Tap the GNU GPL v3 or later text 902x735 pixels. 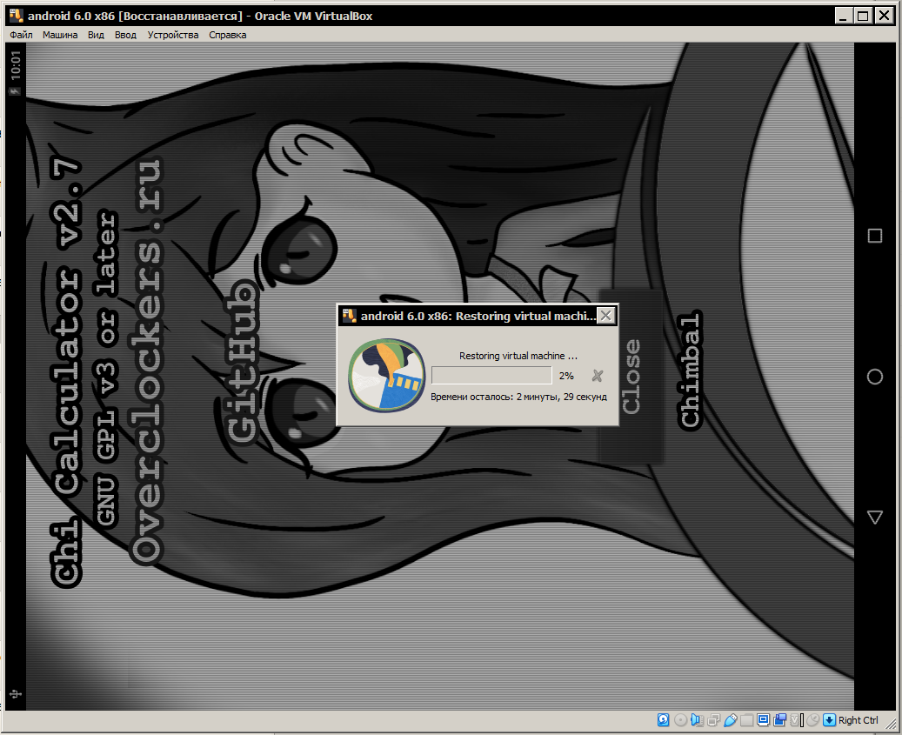(106, 369)
